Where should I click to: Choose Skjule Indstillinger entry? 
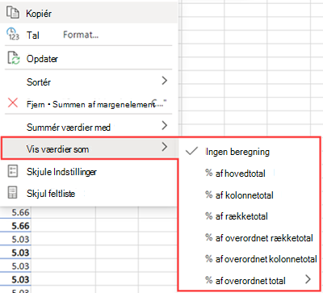click(x=89, y=172)
